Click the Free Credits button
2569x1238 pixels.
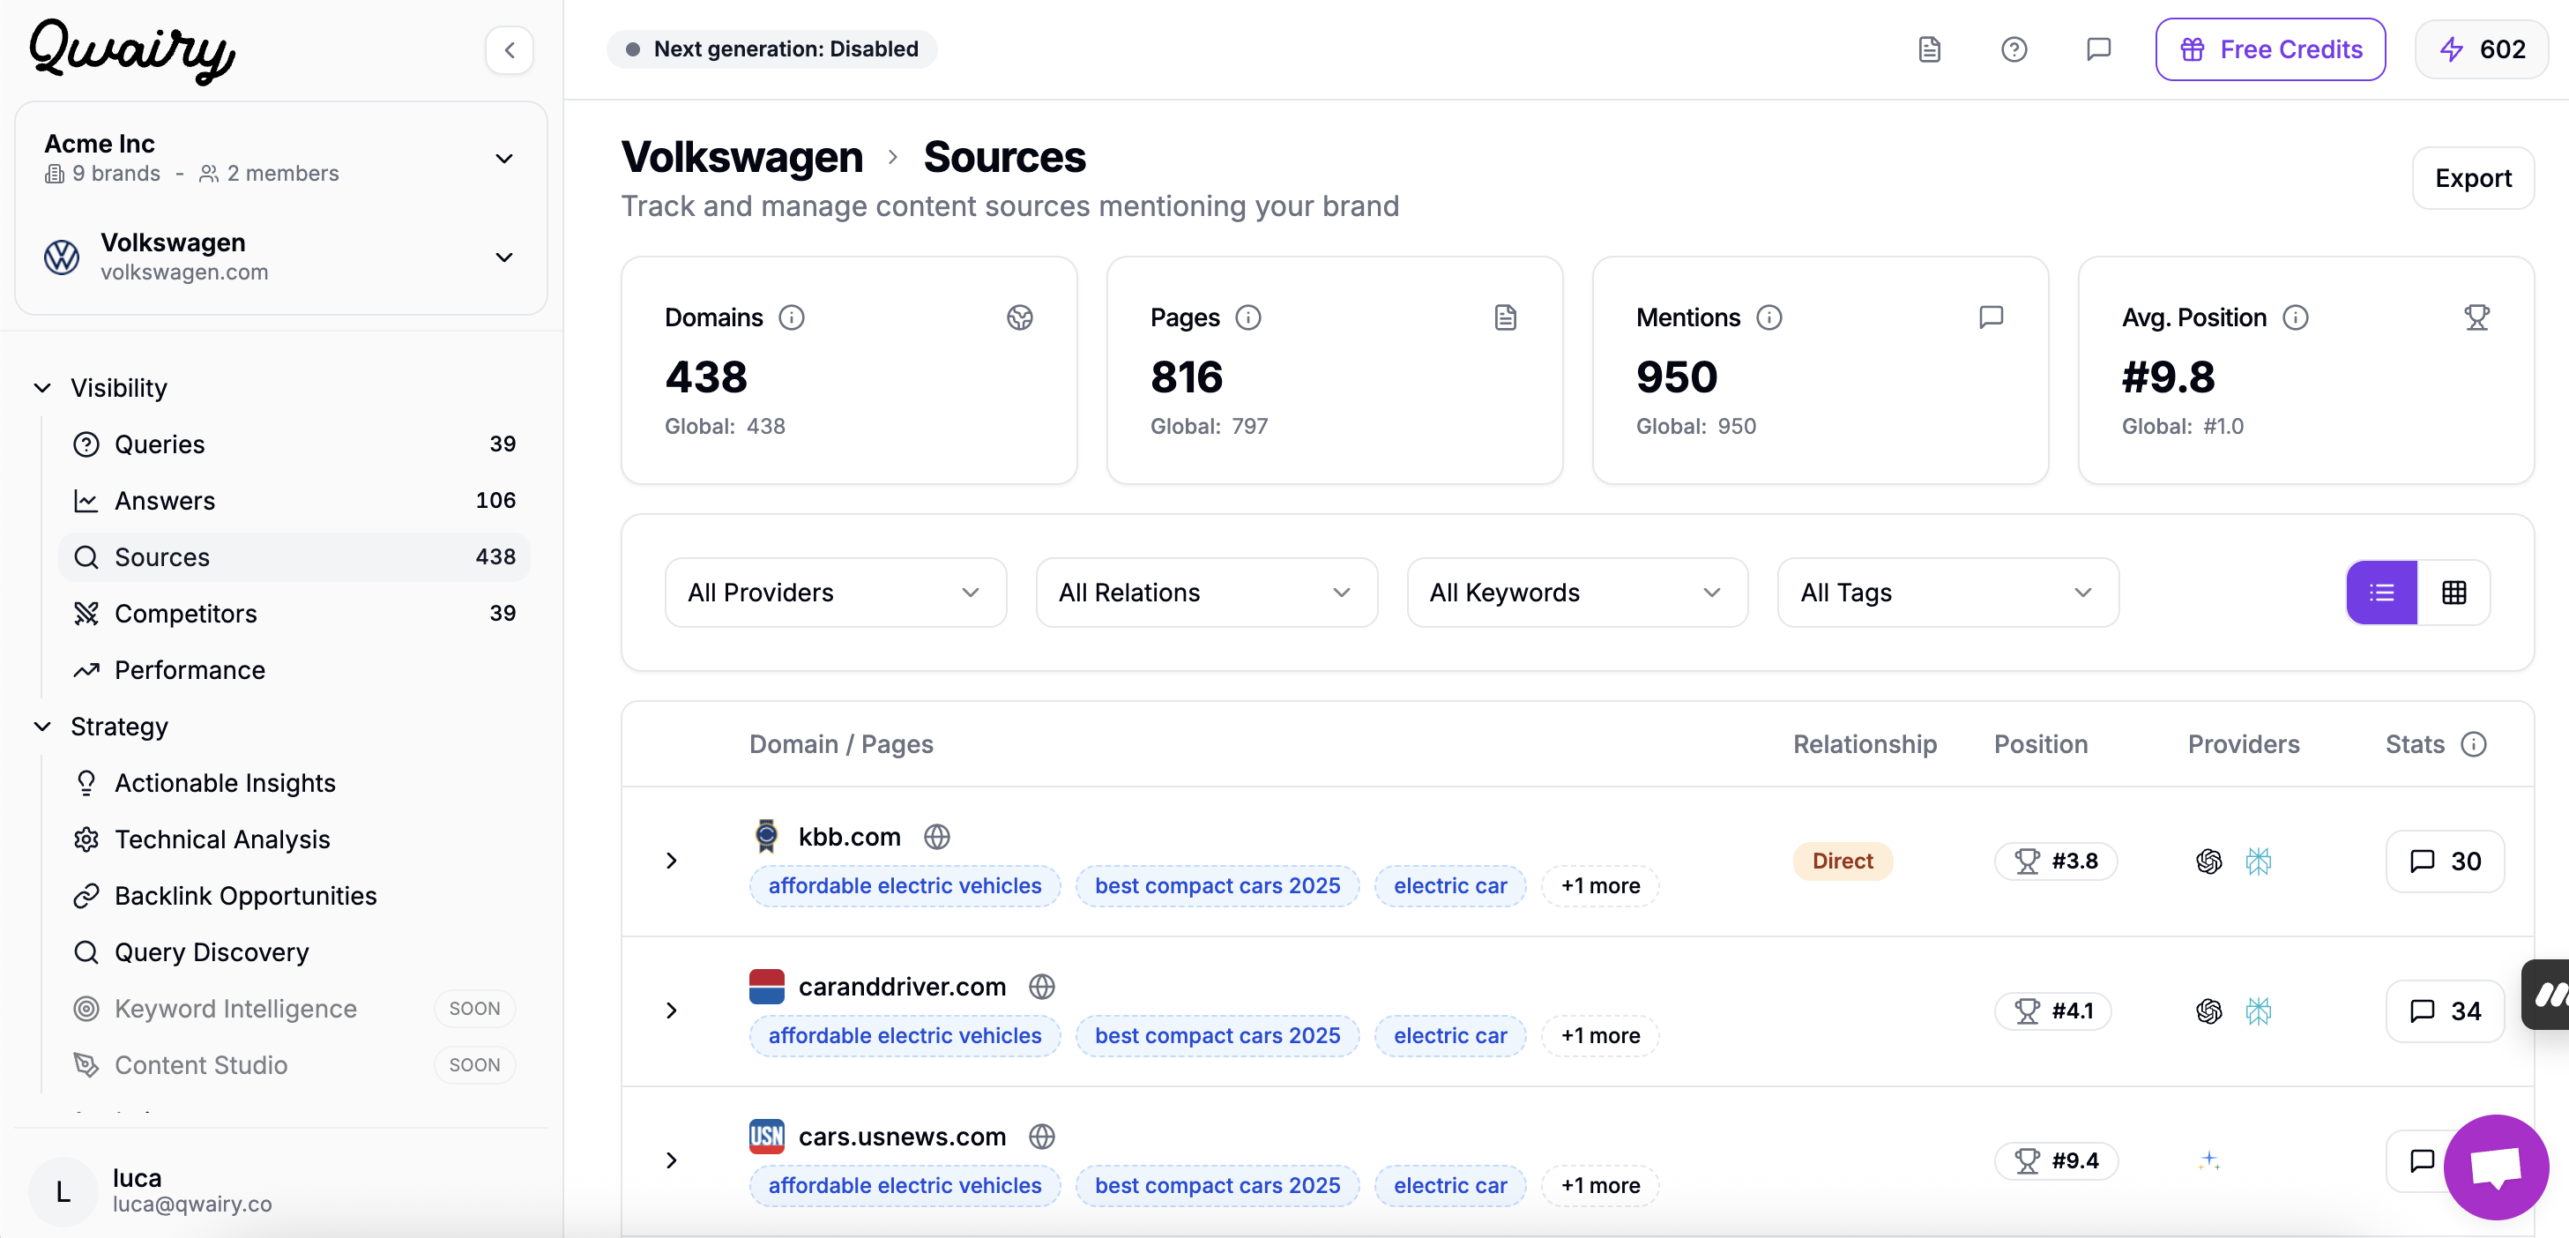point(2271,48)
